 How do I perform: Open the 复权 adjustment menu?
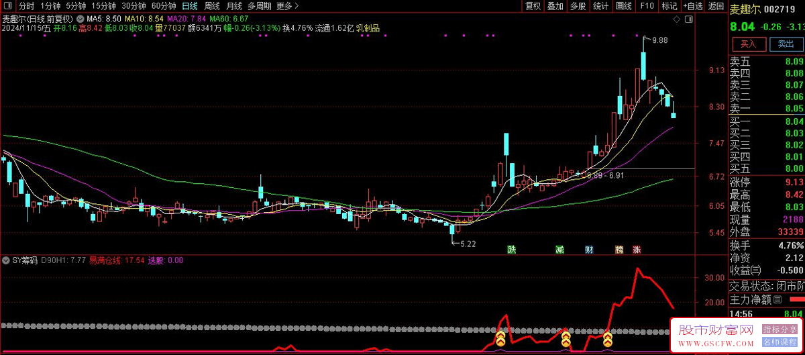click(533, 6)
